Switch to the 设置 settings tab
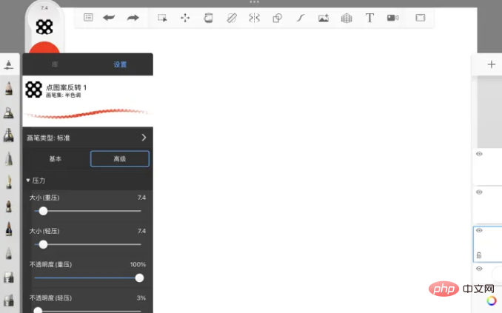The image size is (502, 313). (120, 64)
